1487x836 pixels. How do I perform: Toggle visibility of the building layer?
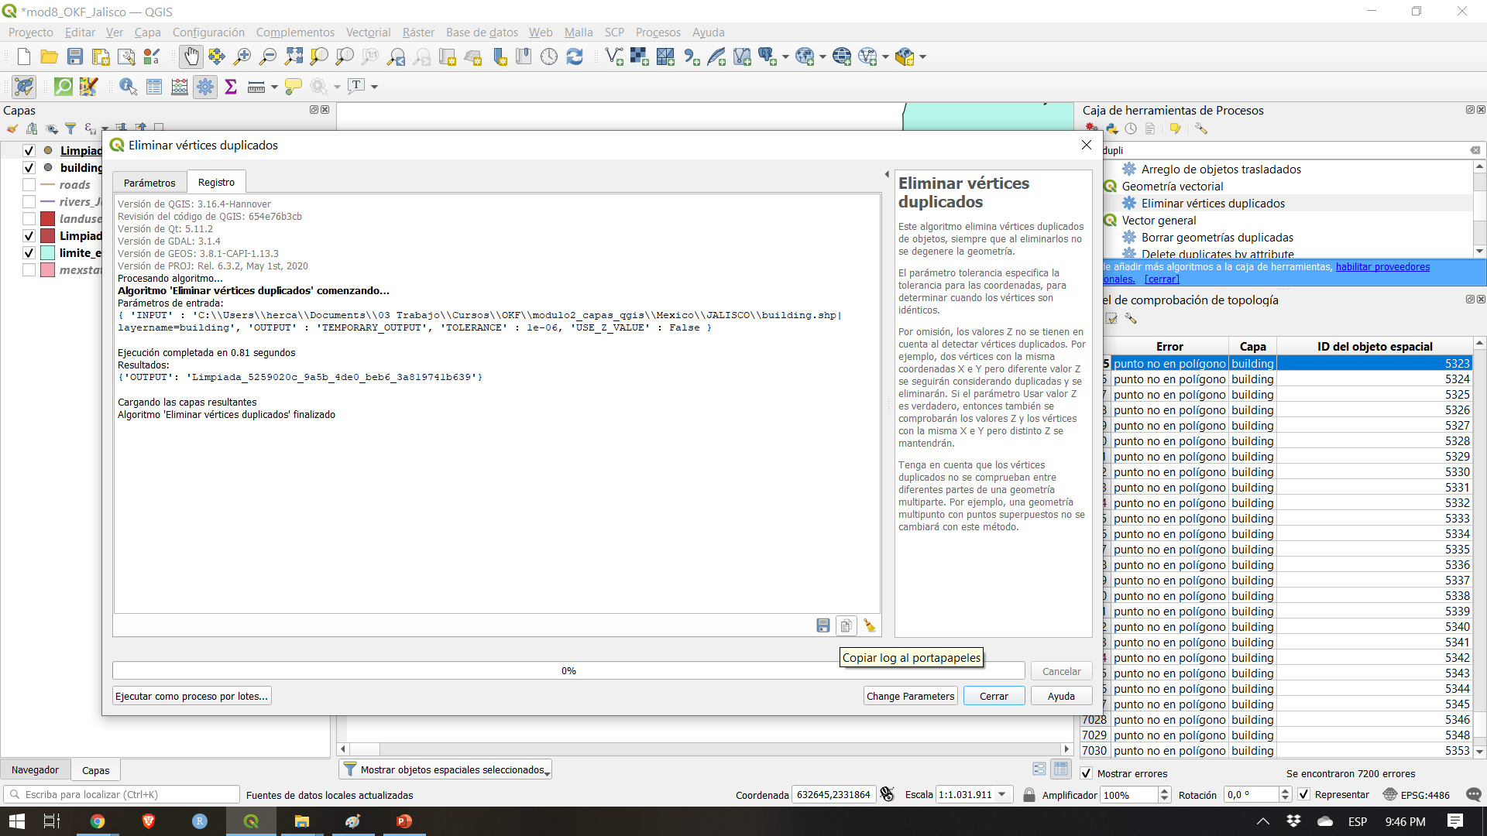pyautogui.click(x=29, y=168)
